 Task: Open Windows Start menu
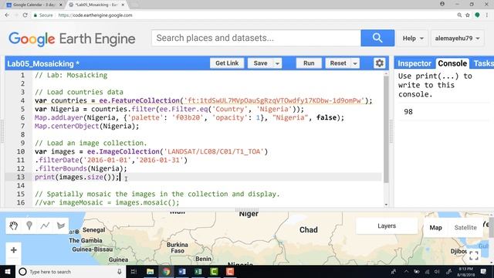[7, 271]
